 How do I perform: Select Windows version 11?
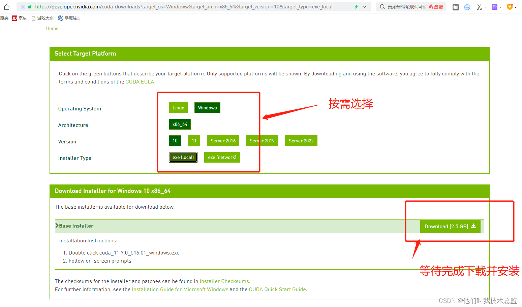(x=194, y=141)
